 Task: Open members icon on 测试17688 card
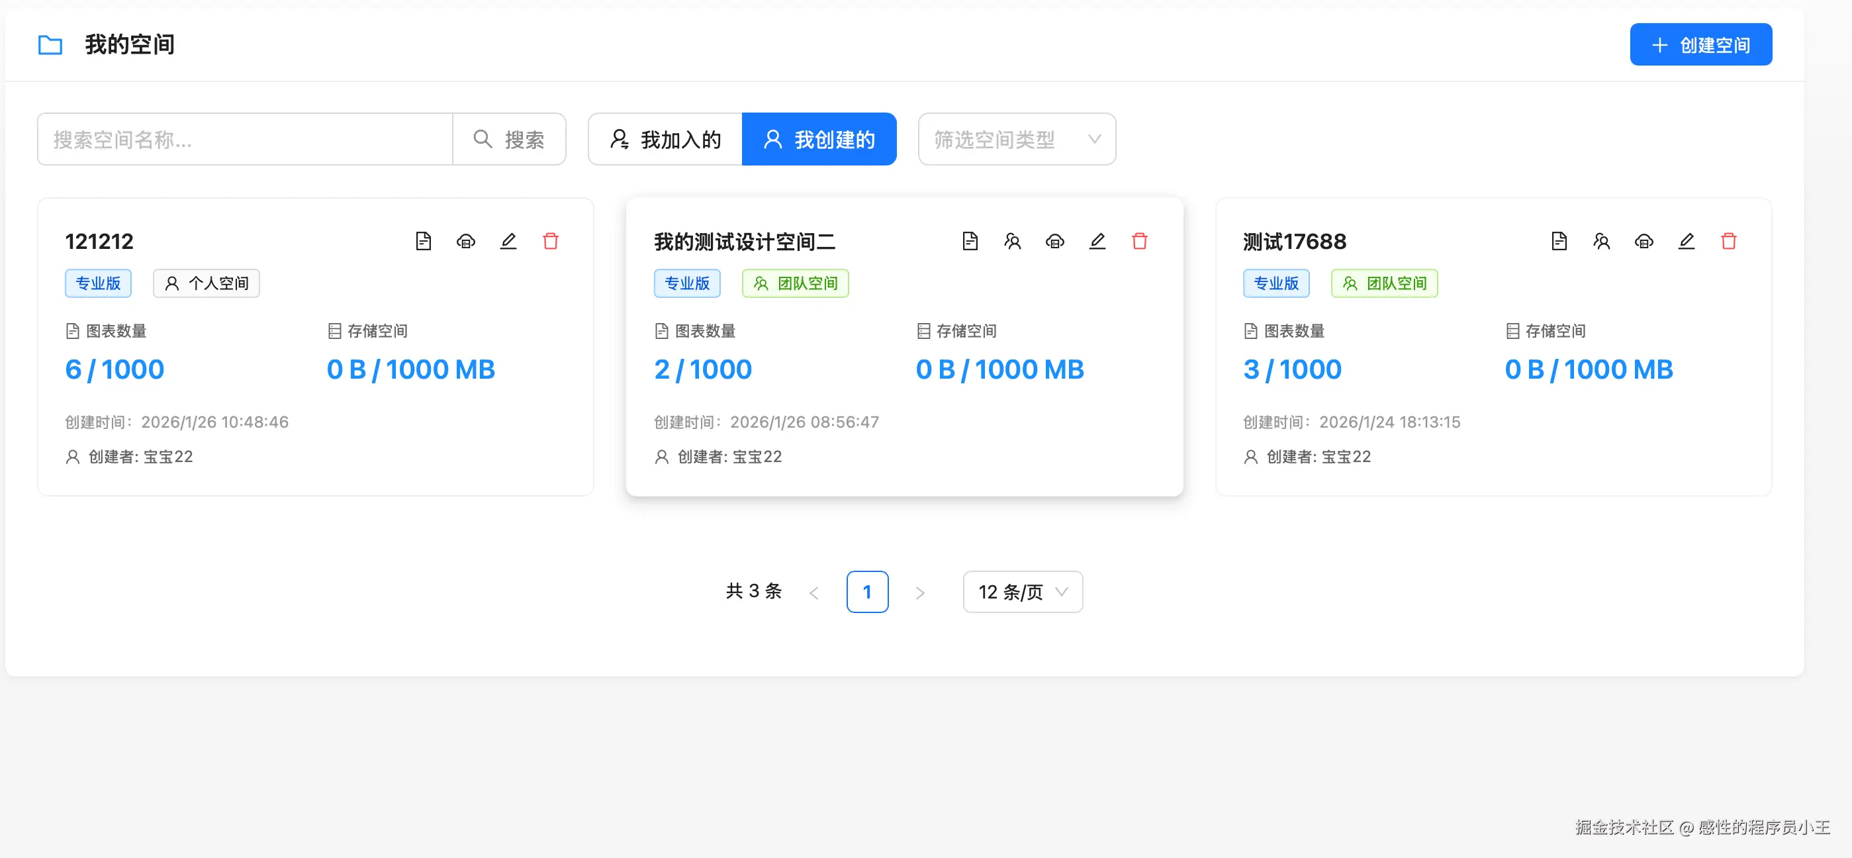click(x=1601, y=241)
